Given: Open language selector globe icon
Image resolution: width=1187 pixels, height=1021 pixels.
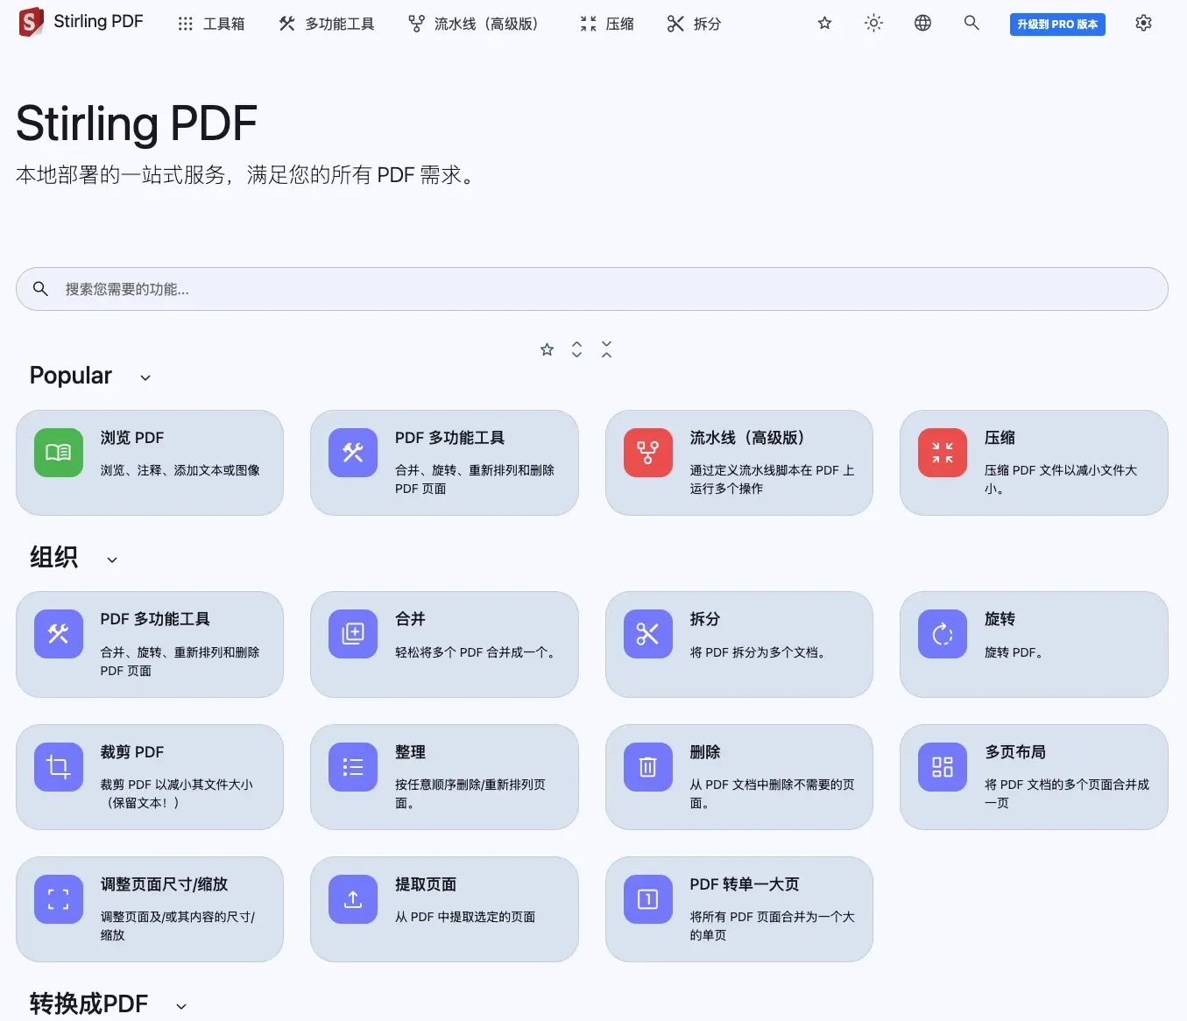Looking at the screenshot, I should coord(922,24).
